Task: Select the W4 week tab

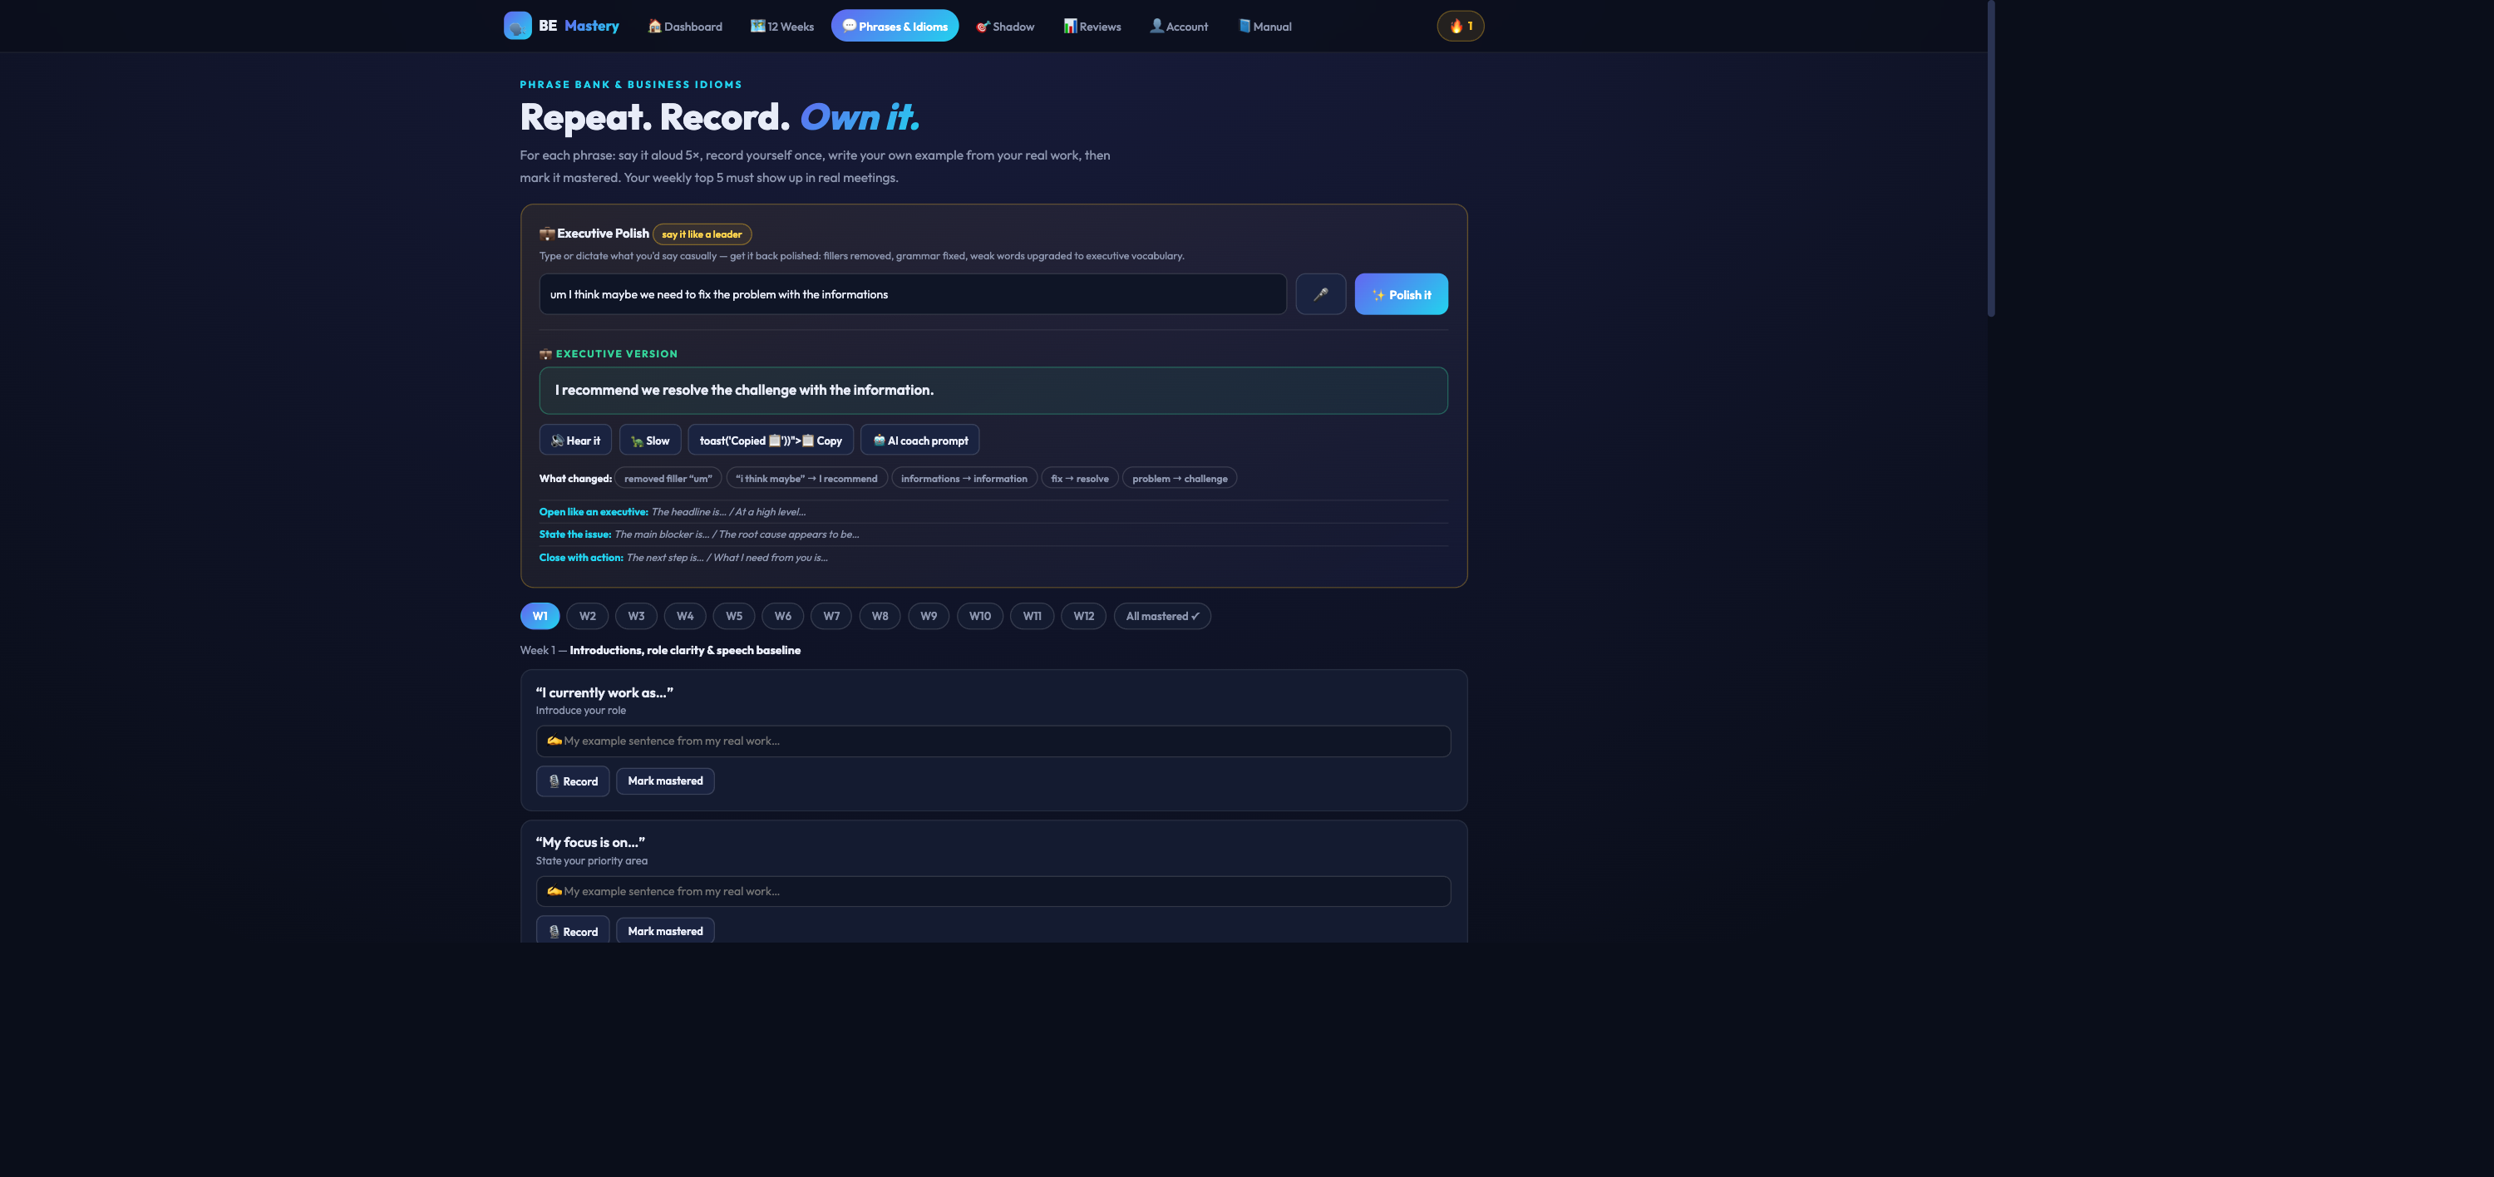Action: (686, 617)
